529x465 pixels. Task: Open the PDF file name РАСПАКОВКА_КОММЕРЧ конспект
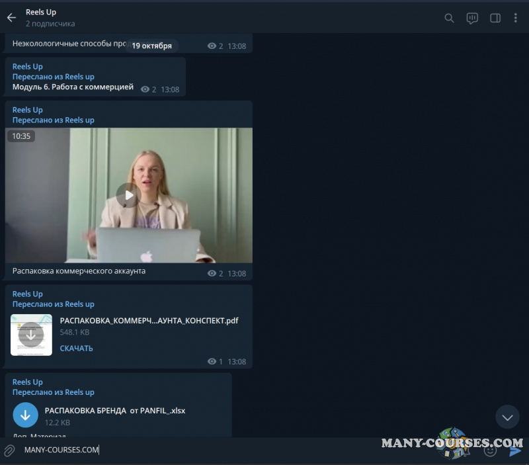pos(150,321)
